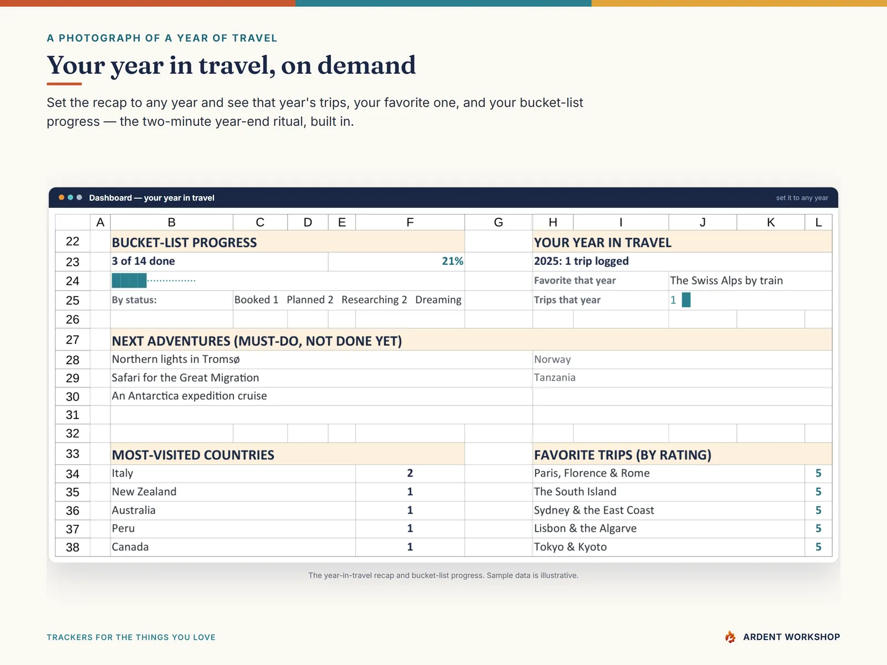
Task: Select row header 38
Action: pyautogui.click(x=73, y=548)
